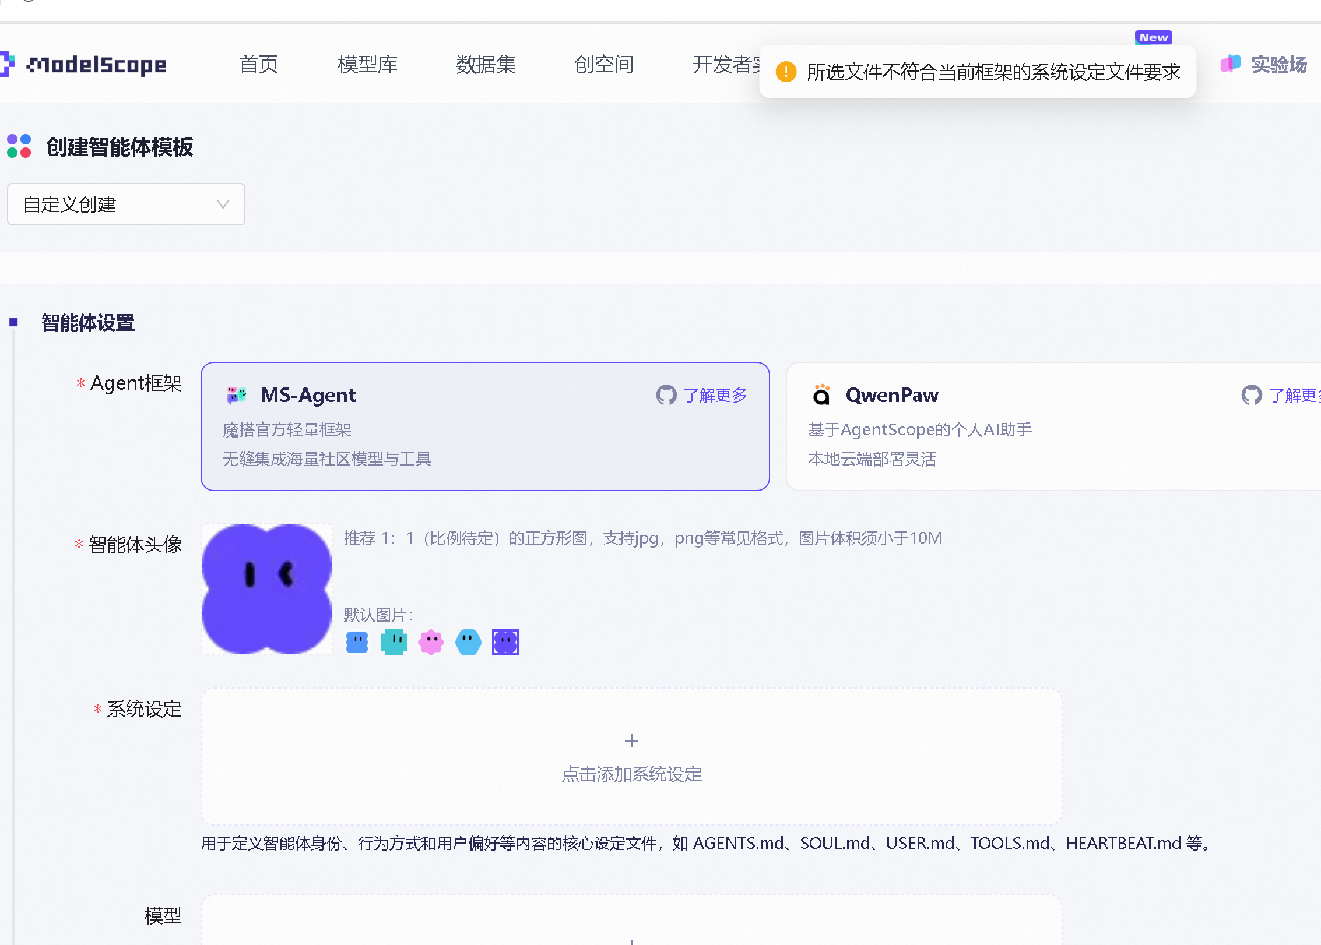Open 了解更多 link on MS-Agent card
The height and width of the screenshot is (945, 1321).
(715, 396)
